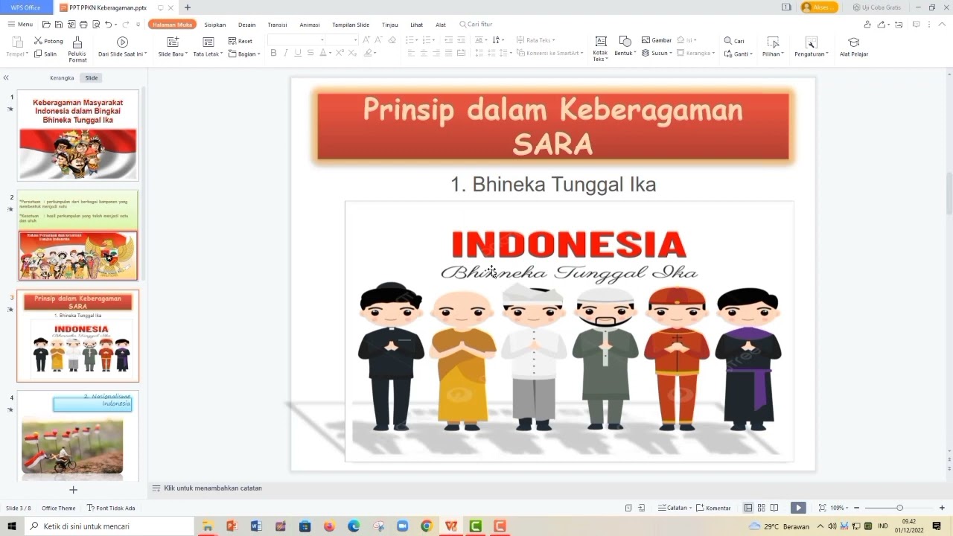The height and width of the screenshot is (536, 953).
Task: Click the Dari Slide Saat Ini play icon
Action: pos(123,42)
